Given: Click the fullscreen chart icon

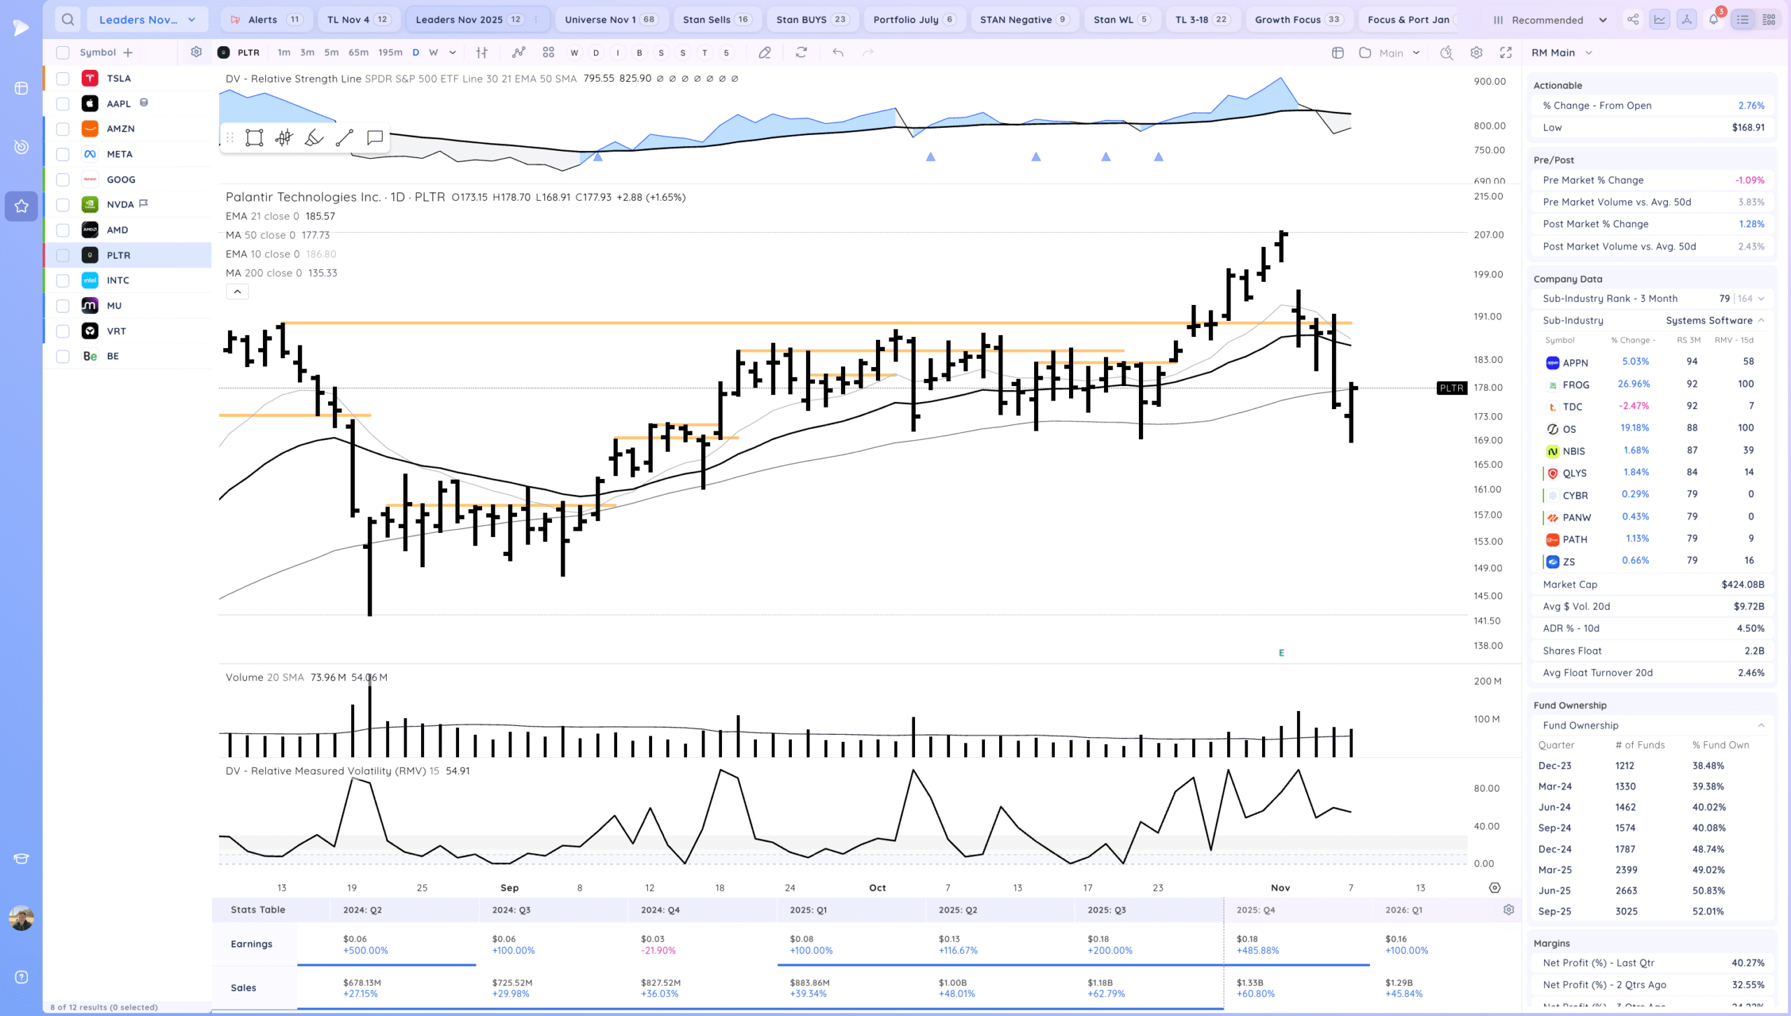Looking at the screenshot, I should [1506, 52].
